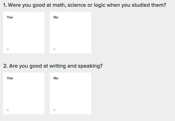
Task: Click center of No card for question 1
Action: click(x=71, y=33)
